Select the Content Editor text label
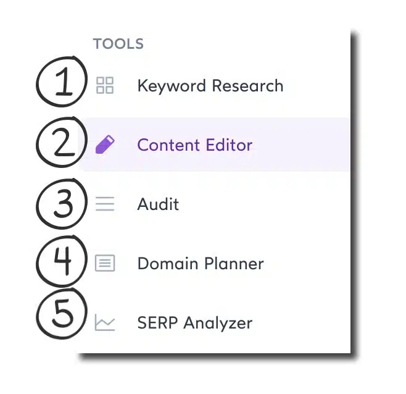 [x=194, y=145]
